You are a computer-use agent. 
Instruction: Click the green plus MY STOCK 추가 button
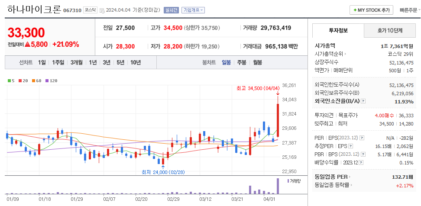(371, 10)
